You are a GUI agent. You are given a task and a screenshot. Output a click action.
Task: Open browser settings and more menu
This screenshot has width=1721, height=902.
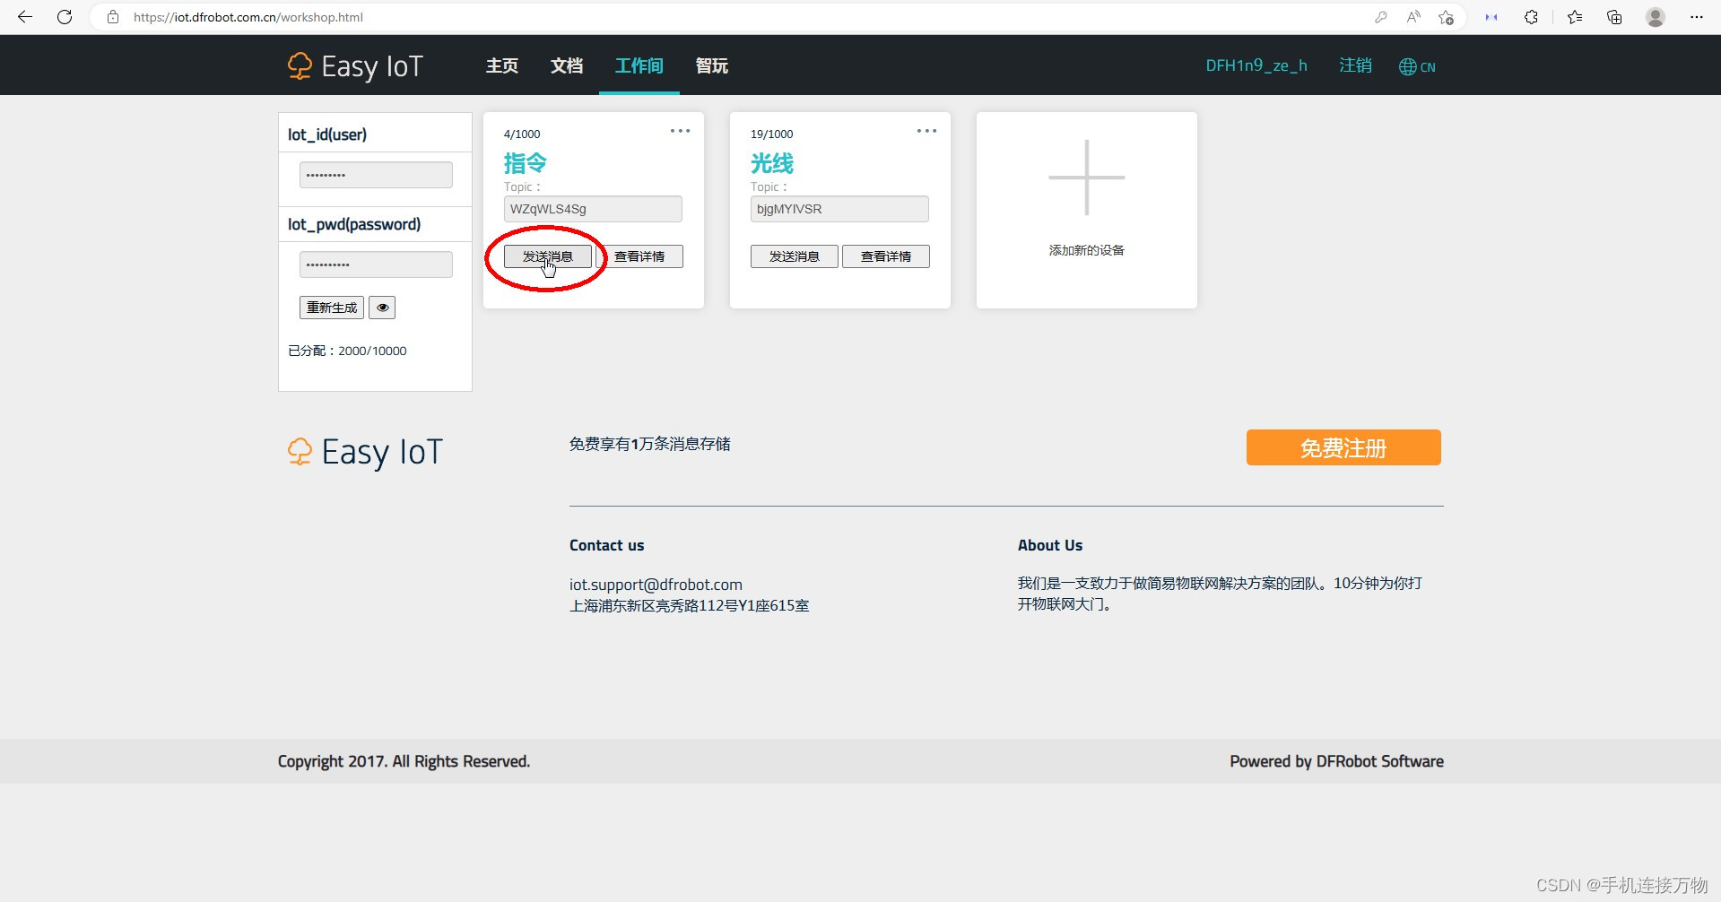[1697, 17]
